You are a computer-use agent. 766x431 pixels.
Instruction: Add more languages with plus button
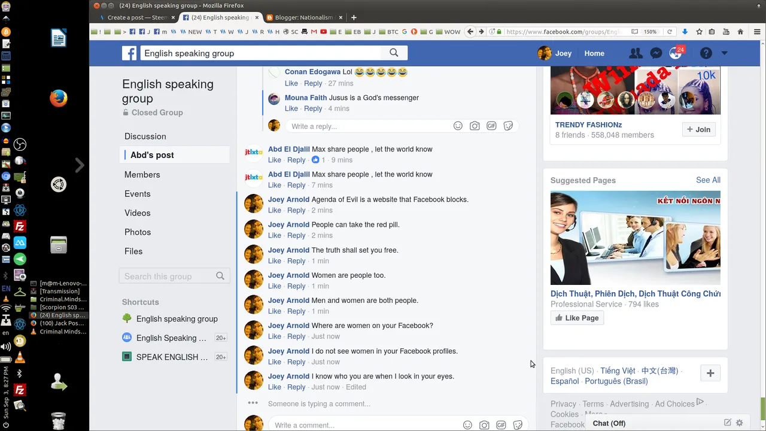(710, 373)
